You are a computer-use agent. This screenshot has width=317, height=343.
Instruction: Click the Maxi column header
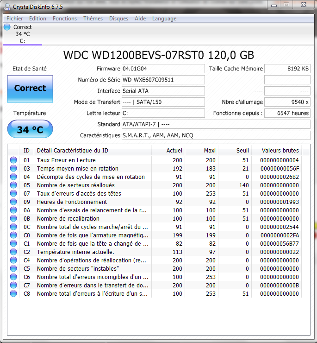coord(202,151)
